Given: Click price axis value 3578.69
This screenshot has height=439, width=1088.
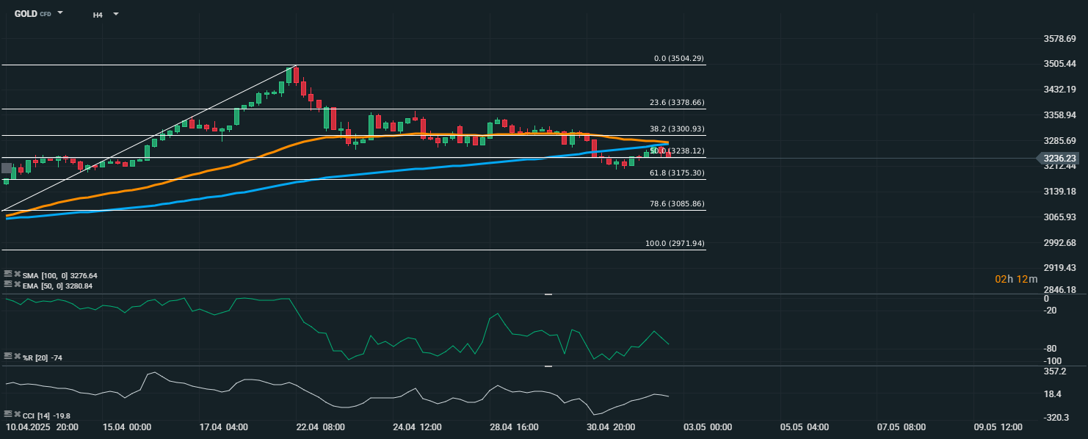Looking at the screenshot, I should tap(1059, 38).
